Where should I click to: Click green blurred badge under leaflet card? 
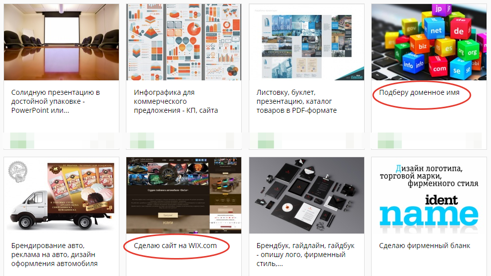(266, 141)
